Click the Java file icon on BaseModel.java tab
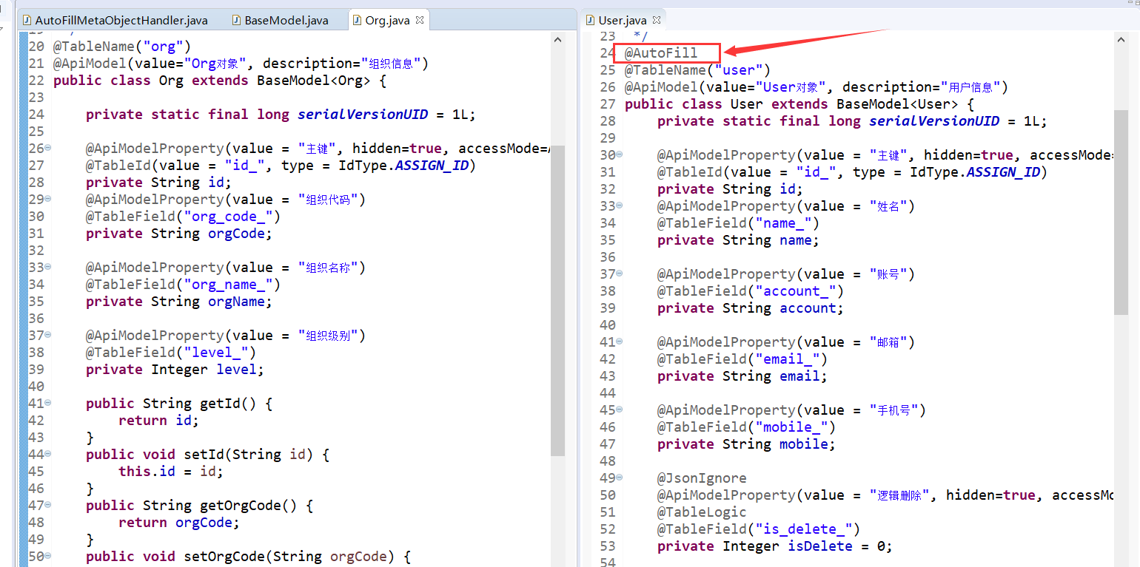The height and width of the screenshot is (567, 1140). point(237,20)
